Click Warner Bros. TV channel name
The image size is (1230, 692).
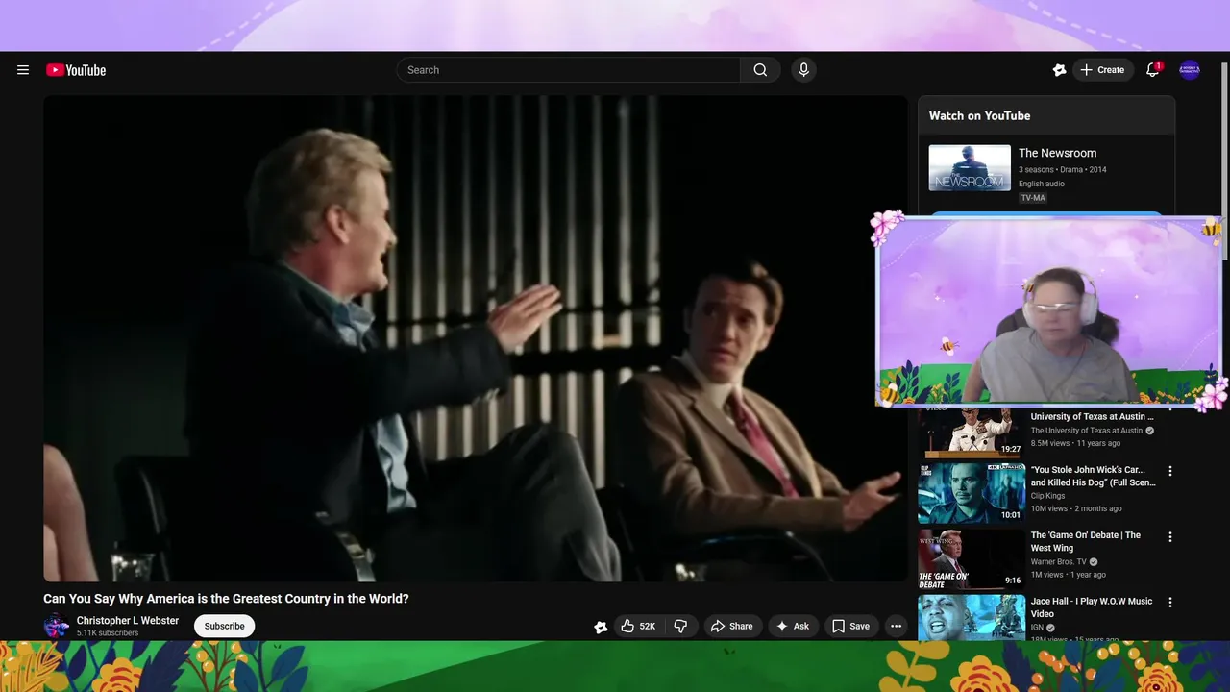pyautogui.click(x=1059, y=561)
